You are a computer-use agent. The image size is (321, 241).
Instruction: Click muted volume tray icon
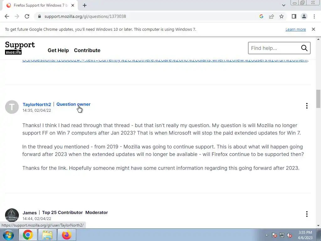click(x=289, y=235)
